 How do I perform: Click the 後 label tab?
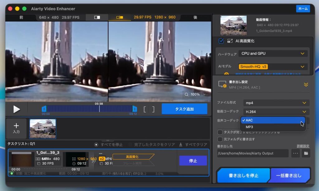click(195, 17)
